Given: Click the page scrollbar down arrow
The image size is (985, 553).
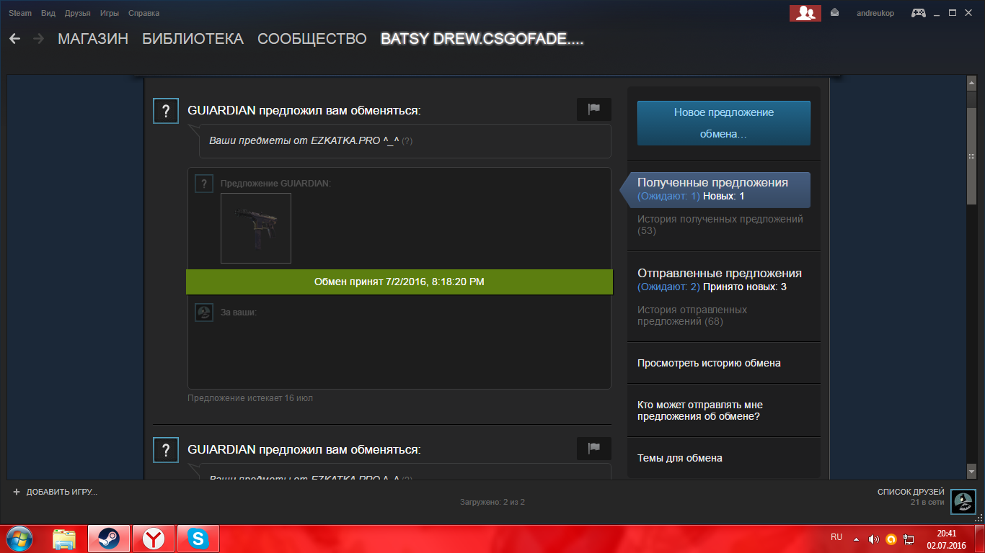Looking at the screenshot, I should coord(971,471).
